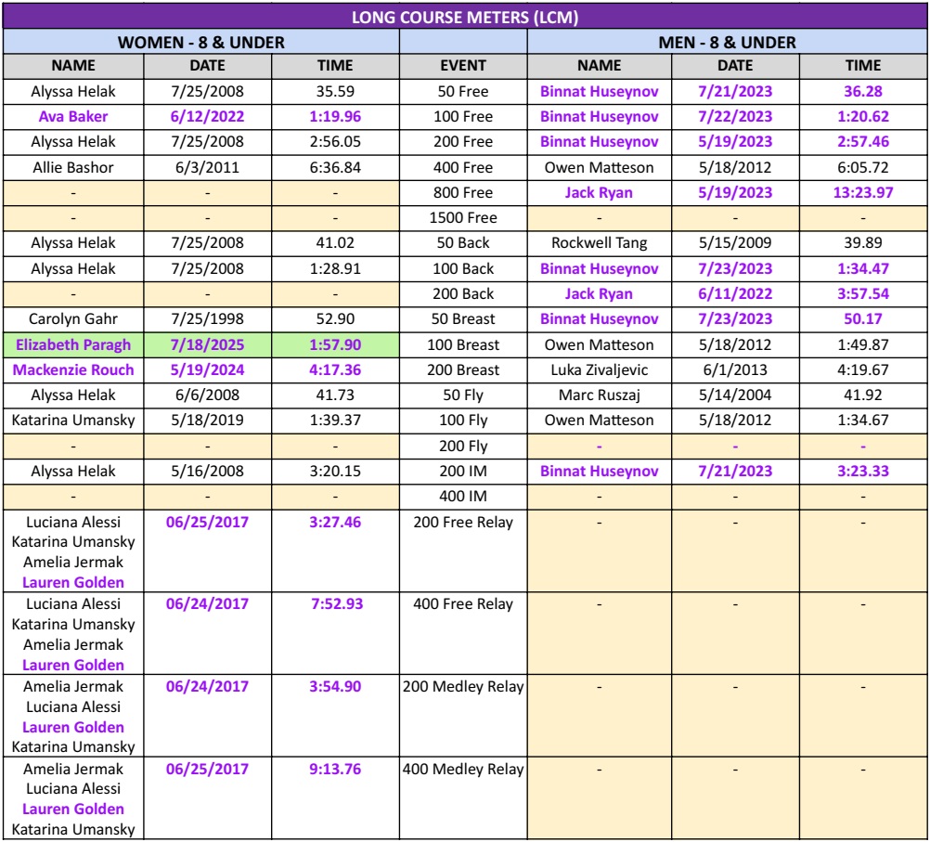Image resolution: width=930 pixels, height=842 pixels.
Task: Select the Men - 8 & Under header
Action: (728, 42)
